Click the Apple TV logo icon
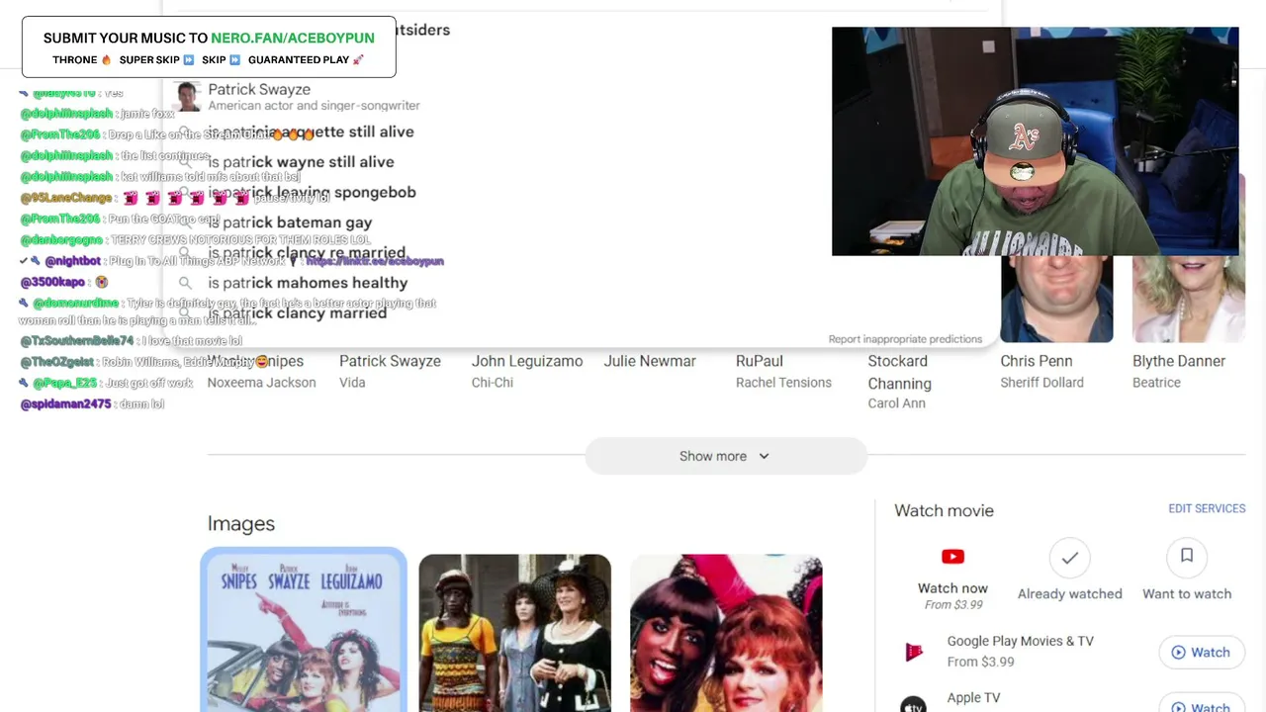The width and height of the screenshot is (1266, 712). click(x=913, y=704)
